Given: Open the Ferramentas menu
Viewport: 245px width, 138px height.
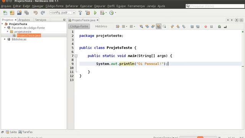Looking at the screenshot, I should coord(136,6).
